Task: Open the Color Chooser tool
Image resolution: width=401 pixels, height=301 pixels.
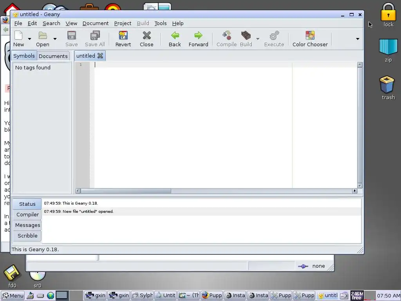Action: pyautogui.click(x=310, y=39)
